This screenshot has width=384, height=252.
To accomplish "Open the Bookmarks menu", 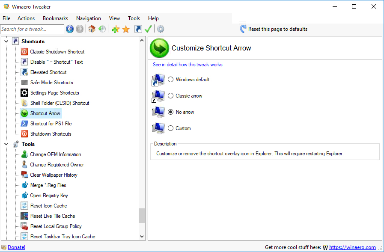I will click(55, 18).
